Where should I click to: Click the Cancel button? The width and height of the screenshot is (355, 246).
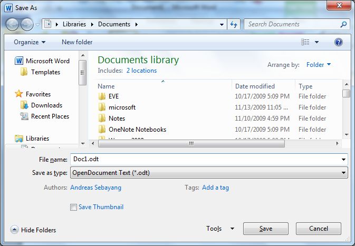click(x=318, y=229)
